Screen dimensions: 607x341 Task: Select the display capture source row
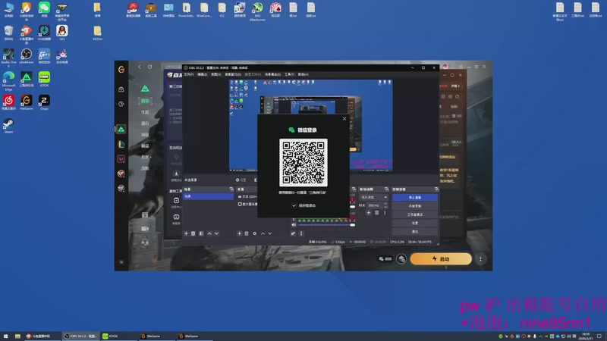tap(247, 204)
